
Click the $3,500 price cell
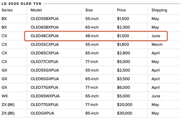123,79
